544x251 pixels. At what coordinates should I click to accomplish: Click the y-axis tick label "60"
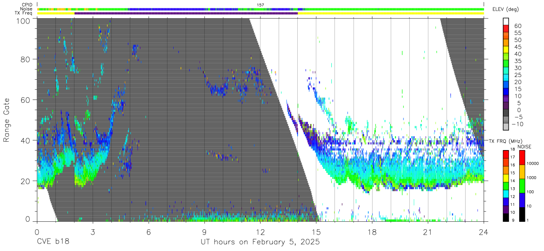click(x=26, y=100)
